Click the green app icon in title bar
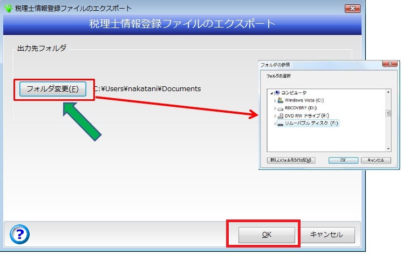 tap(8, 9)
